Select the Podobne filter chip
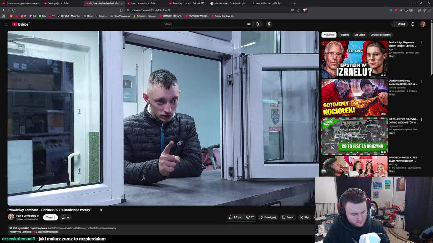 click(344, 35)
